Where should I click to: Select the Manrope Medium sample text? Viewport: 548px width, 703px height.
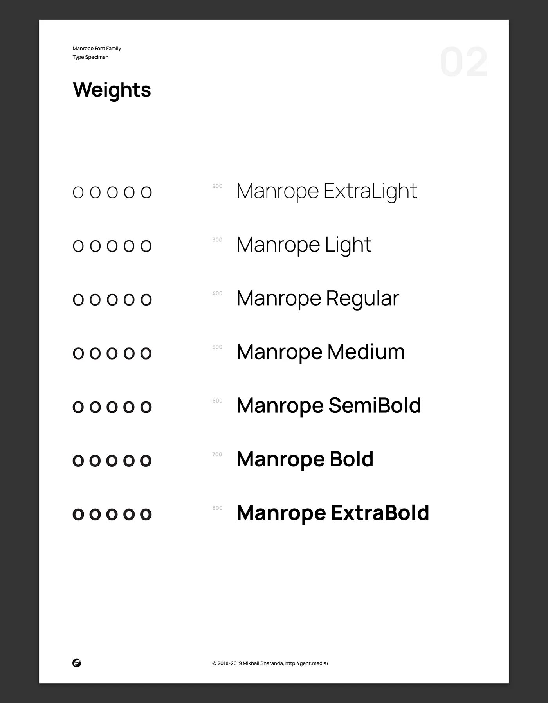[x=321, y=352]
